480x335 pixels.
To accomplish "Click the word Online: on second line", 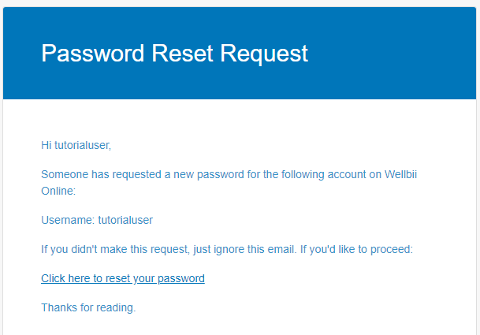I will 58,191.
